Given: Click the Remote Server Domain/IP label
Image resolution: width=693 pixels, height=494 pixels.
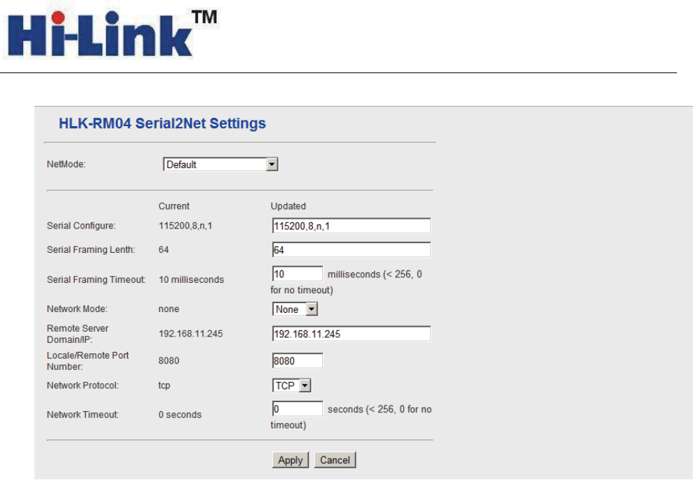Looking at the screenshot, I should tap(77, 334).
